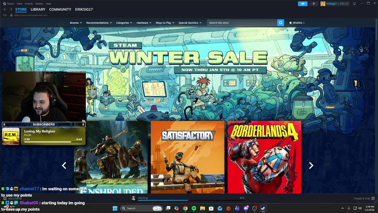The height and width of the screenshot is (213, 378).
Task: Expand the Special Sections menu
Action: (190, 23)
